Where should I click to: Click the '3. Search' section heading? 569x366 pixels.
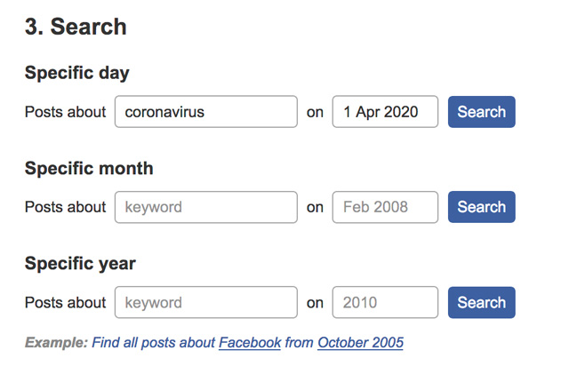(x=76, y=27)
